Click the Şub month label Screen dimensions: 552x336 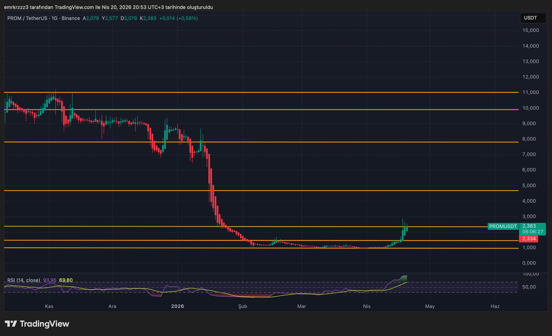tap(243, 306)
